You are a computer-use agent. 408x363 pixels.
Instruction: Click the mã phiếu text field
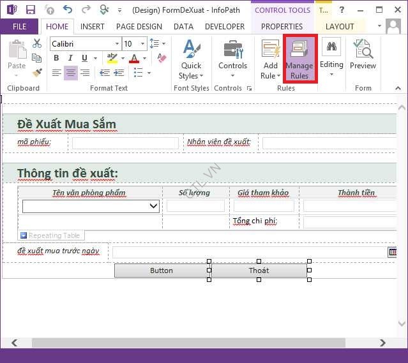(x=125, y=143)
